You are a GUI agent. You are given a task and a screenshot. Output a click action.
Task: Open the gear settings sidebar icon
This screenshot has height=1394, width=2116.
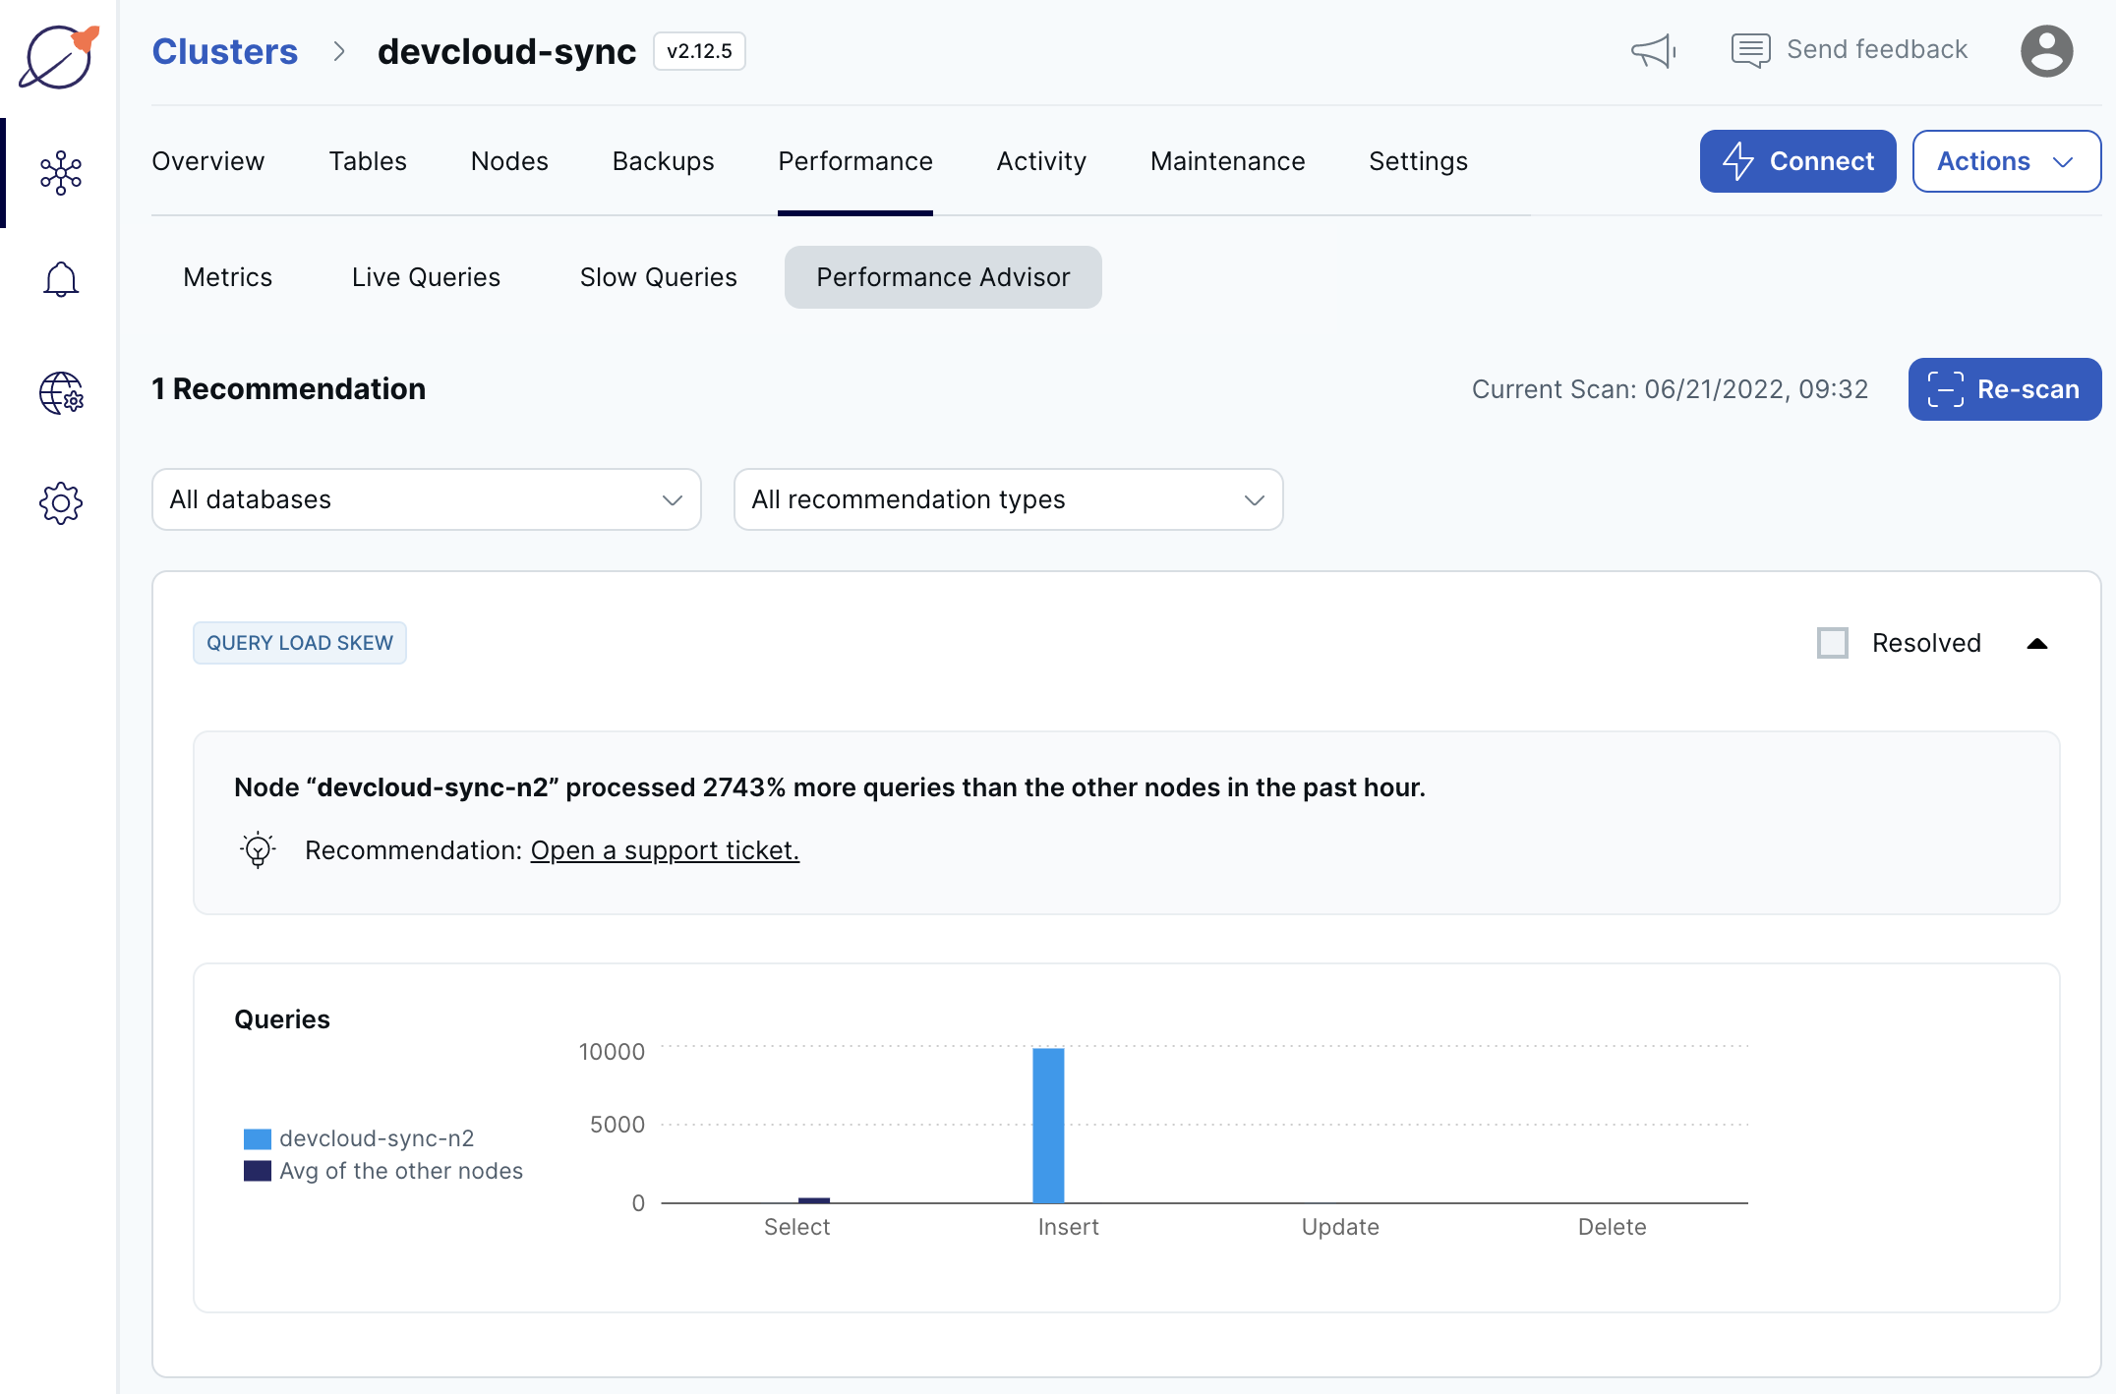tap(61, 503)
